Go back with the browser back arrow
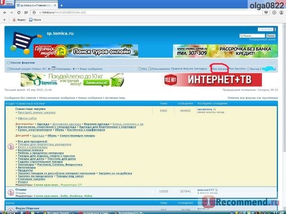This screenshot has height=214, width=286. pos(5,13)
